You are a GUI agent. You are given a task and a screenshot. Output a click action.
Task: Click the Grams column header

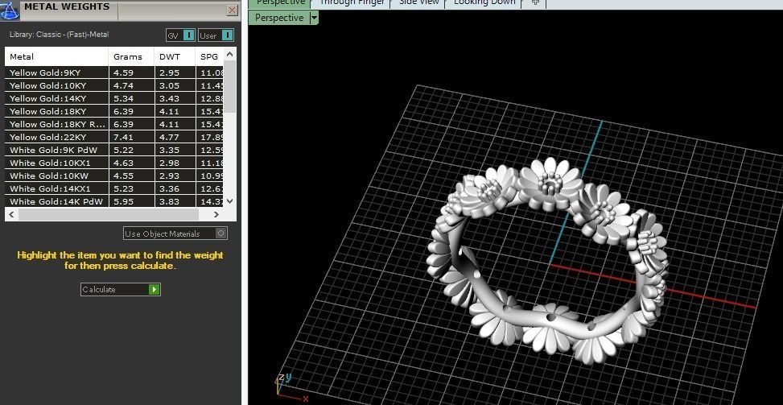(131, 56)
